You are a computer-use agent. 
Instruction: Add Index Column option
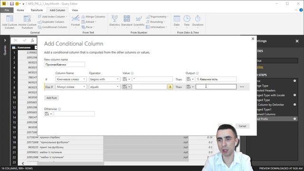click(x=53, y=17)
